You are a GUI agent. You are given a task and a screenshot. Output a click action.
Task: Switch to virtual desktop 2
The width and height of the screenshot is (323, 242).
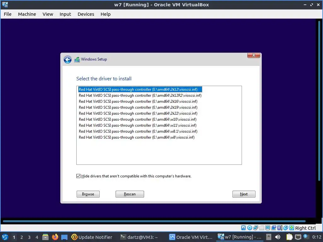22,237
